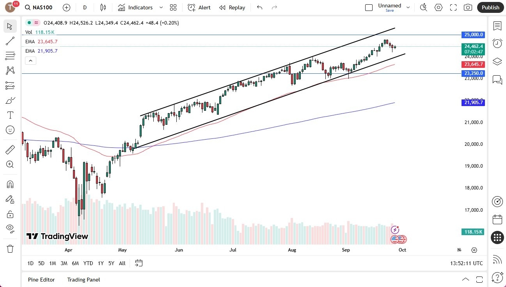This screenshot has height=287, width=506.
Task: Take a chart snapshot with camera icon
Action: click(468, 7)
